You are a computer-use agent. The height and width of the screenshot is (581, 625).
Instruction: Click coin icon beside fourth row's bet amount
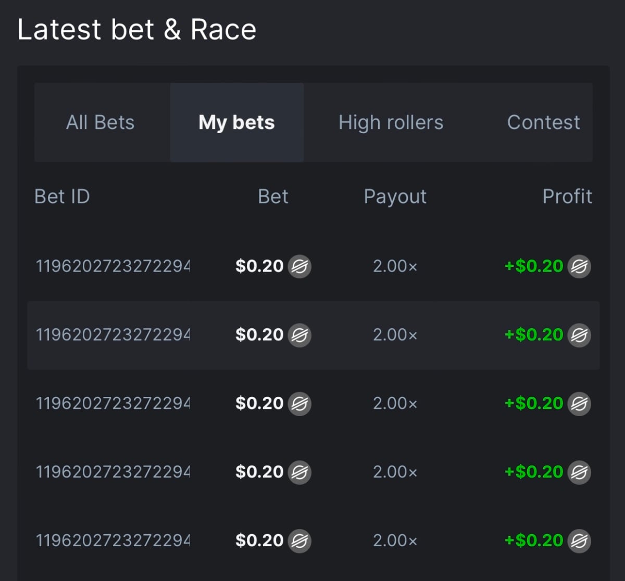299,472
